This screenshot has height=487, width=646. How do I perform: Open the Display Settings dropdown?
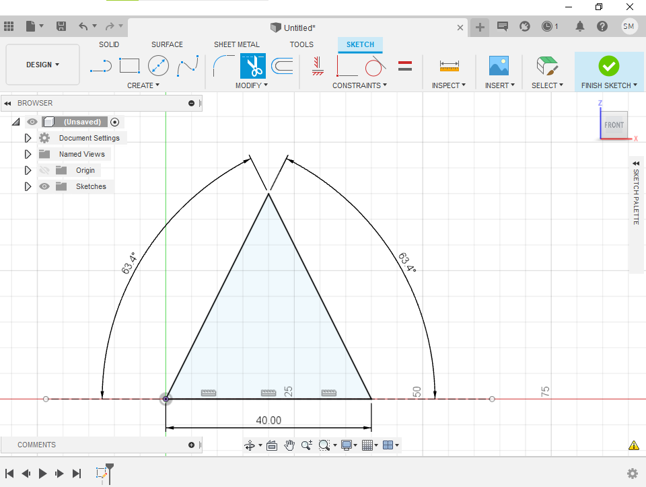click(349, 445)
